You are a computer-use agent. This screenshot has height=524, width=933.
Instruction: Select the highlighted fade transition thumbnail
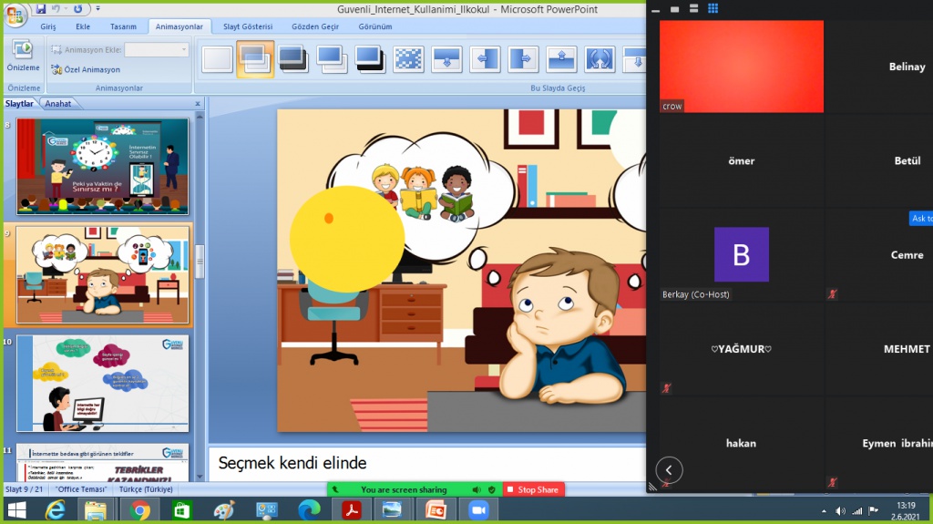coord(255,59)
